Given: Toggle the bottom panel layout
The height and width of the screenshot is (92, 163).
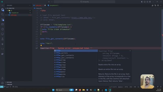Looking at the screenshot, I should [x=145, y=2].
